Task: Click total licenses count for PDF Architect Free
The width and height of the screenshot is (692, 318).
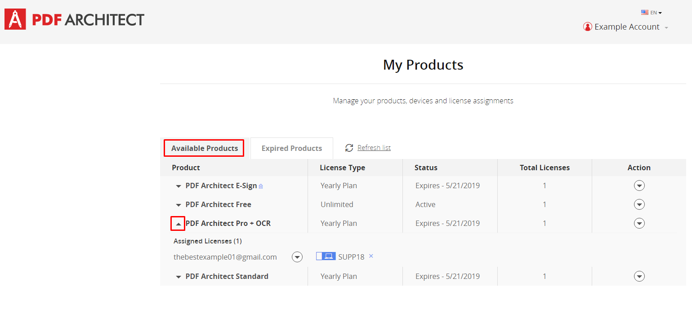Action: coord(545,204)
